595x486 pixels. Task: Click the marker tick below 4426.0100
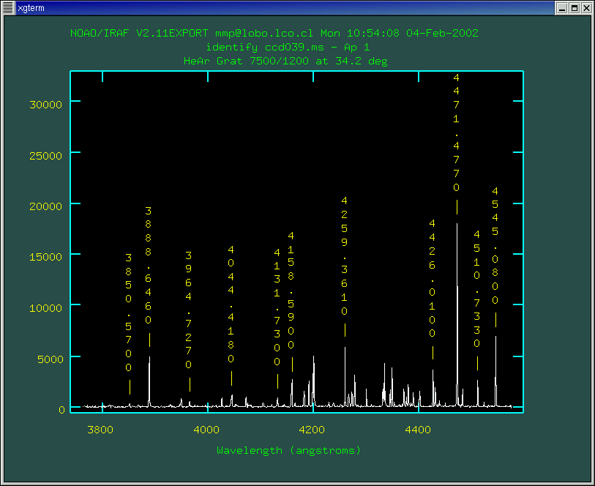tap(433, 353)
